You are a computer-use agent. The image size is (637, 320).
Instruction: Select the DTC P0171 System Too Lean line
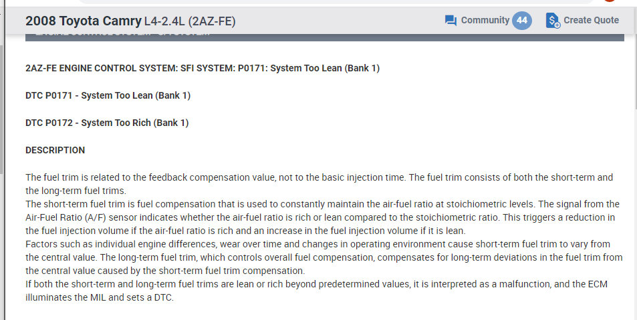(x=108, y=95)
